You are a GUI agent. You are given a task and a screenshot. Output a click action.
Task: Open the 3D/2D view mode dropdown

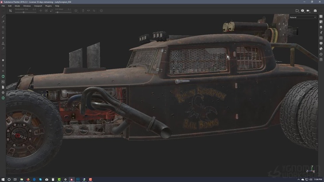point(303,11)
